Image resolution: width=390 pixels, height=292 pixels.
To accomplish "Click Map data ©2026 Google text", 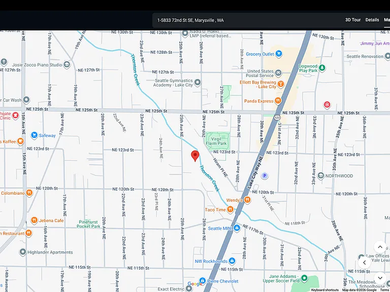I will 359,290.
